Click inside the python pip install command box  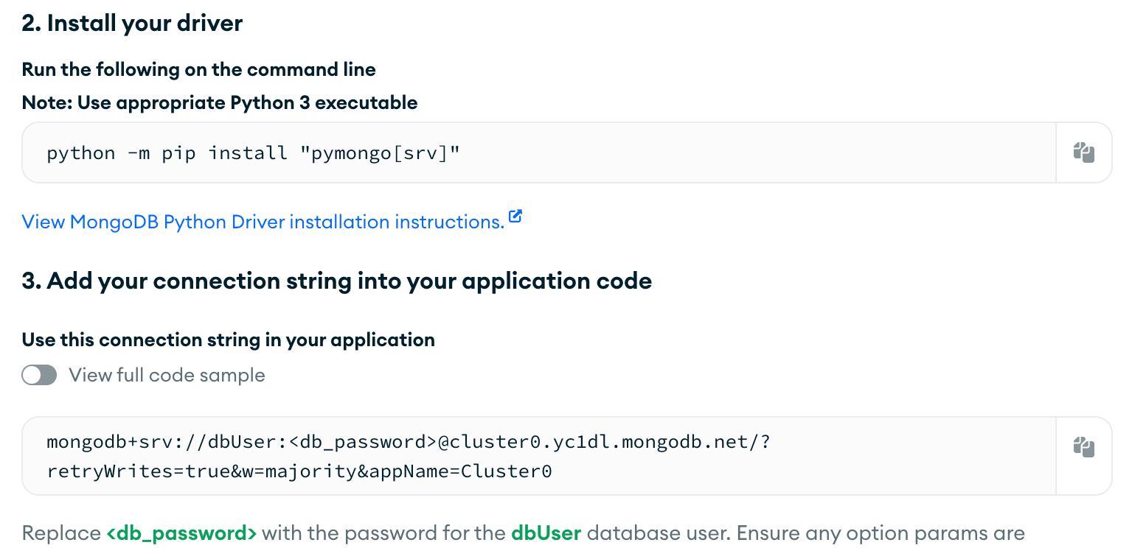[x=538, y=153]
